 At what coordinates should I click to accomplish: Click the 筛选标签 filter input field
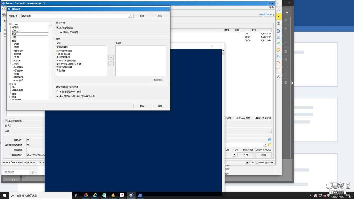[16, 172]
